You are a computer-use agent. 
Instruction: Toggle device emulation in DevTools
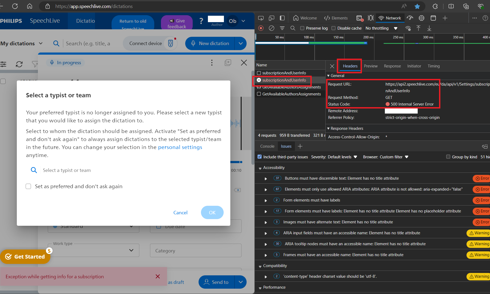click(x=271, y=18)
